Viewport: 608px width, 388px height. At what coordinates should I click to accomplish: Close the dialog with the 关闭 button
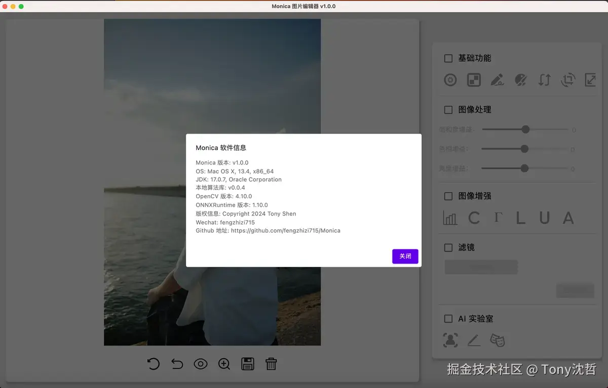(405, 256)
